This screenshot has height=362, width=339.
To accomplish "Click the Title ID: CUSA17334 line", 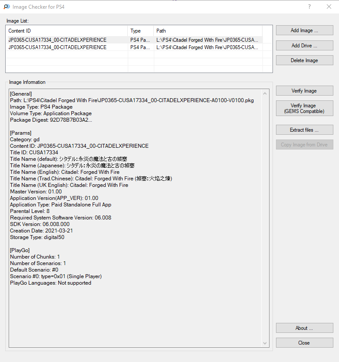I will pyautogui.click(x=34, y=153).
